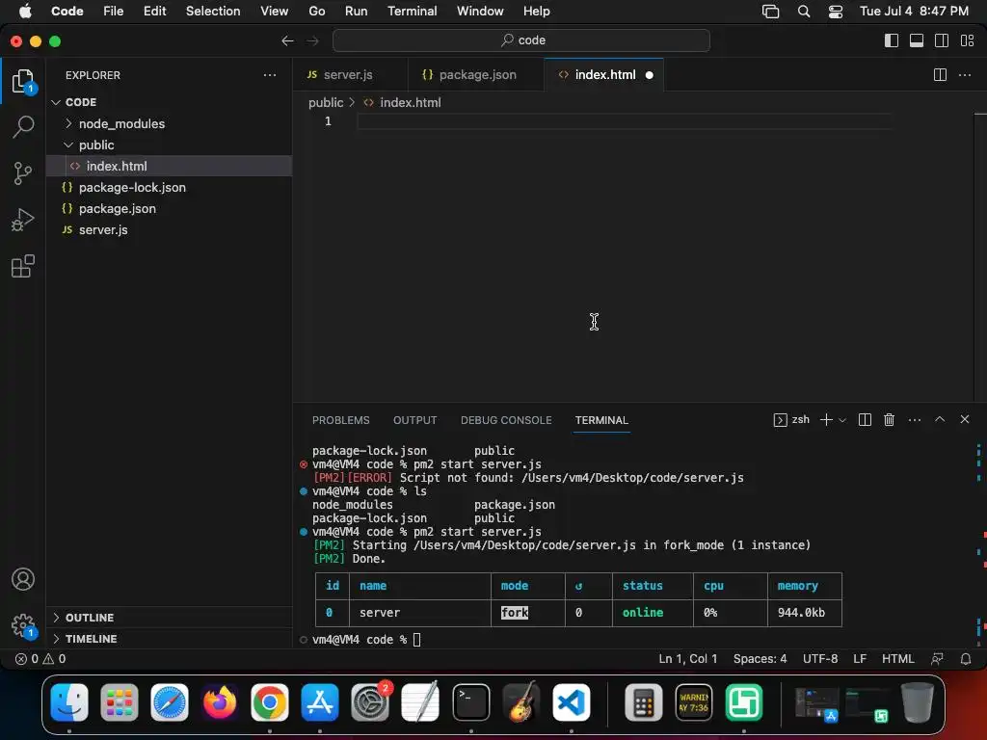The width and height of the screenshot is (987, 740).
Task: Change end of line via LF
Action: pyautogui.click(x=860, y=659)
